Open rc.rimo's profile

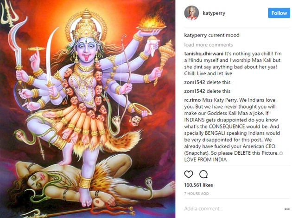[x=192, y=100]
